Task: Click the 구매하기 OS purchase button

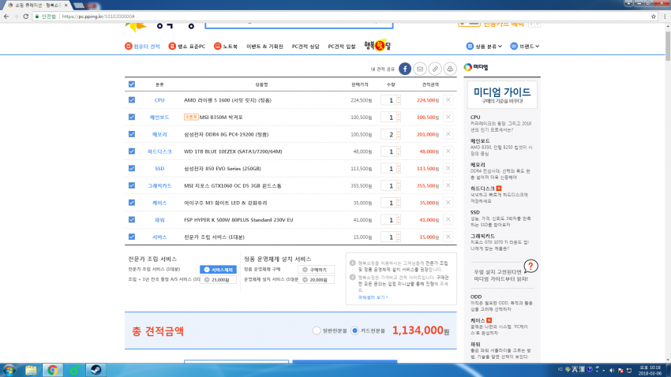Action: click(x=317, y=270)
